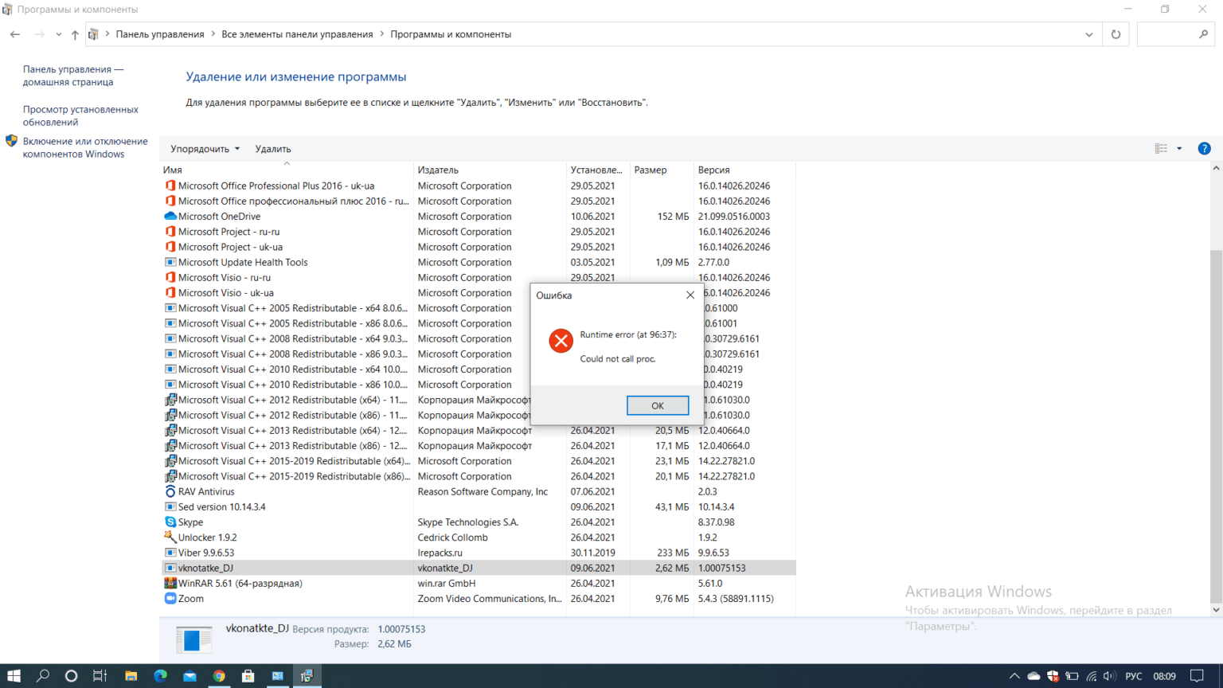Image resolution: width=1223 pixels, height=688 pixels.
Task: Click Reason Software Company, Inc publisher cell
Action: coord(483,491)
